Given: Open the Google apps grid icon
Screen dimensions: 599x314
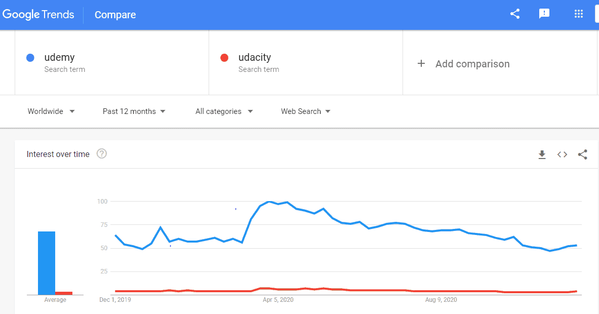Looking at the screenshot, I should click(x=579, y=14).
